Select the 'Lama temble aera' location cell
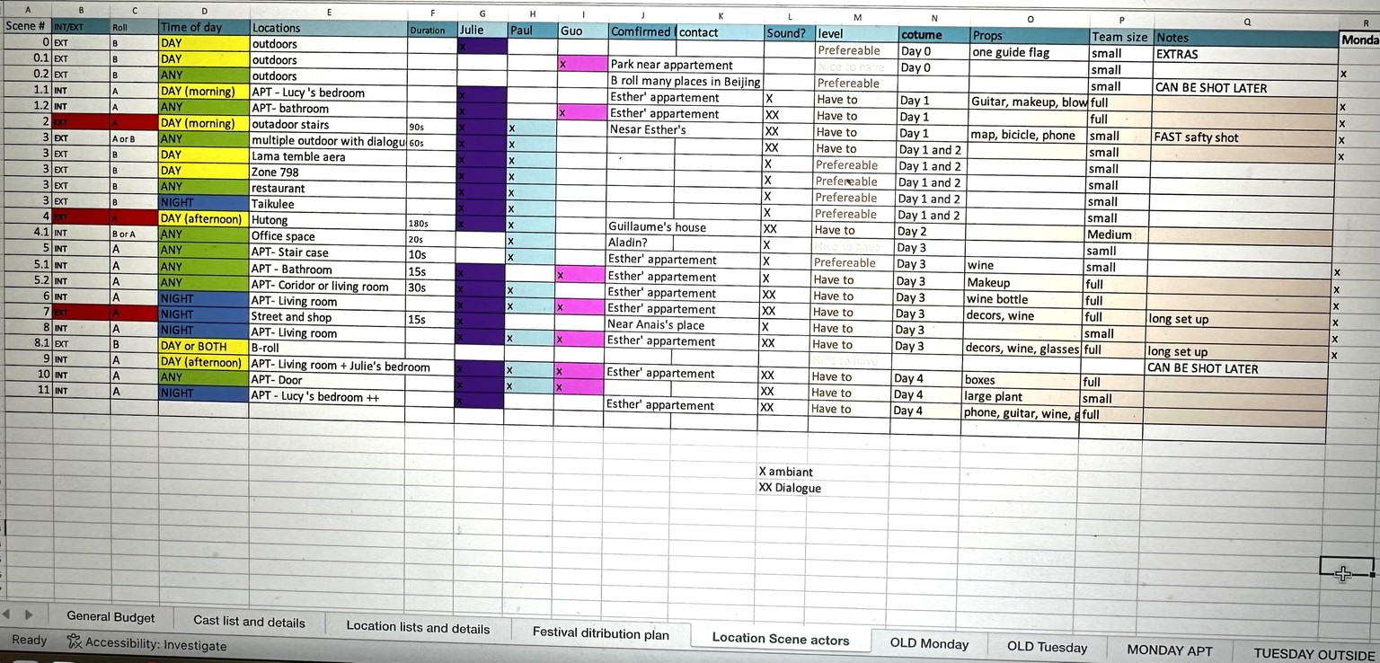The image size is (1380, 663). (328, 156)
